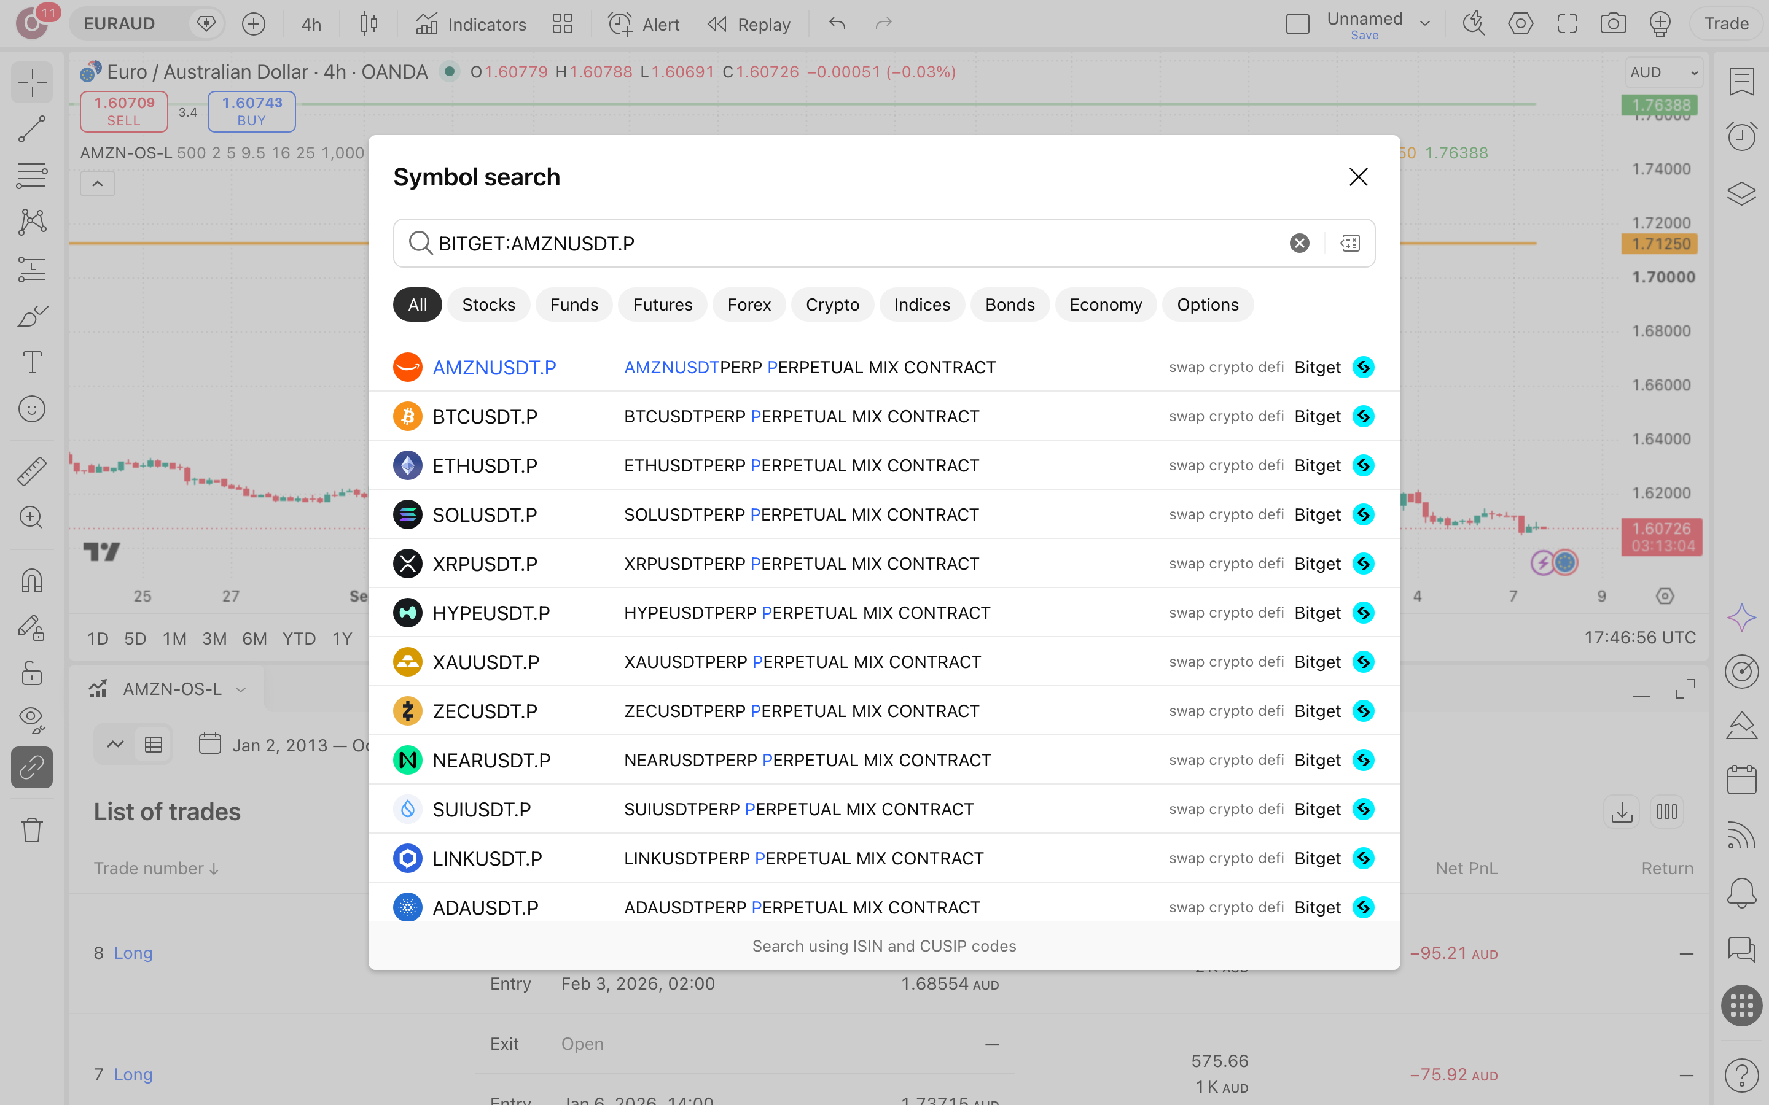Open the spread operator keypad icon in search box
The height and width of the screenshot is (1105, 1769).
tap(1349, 243)
